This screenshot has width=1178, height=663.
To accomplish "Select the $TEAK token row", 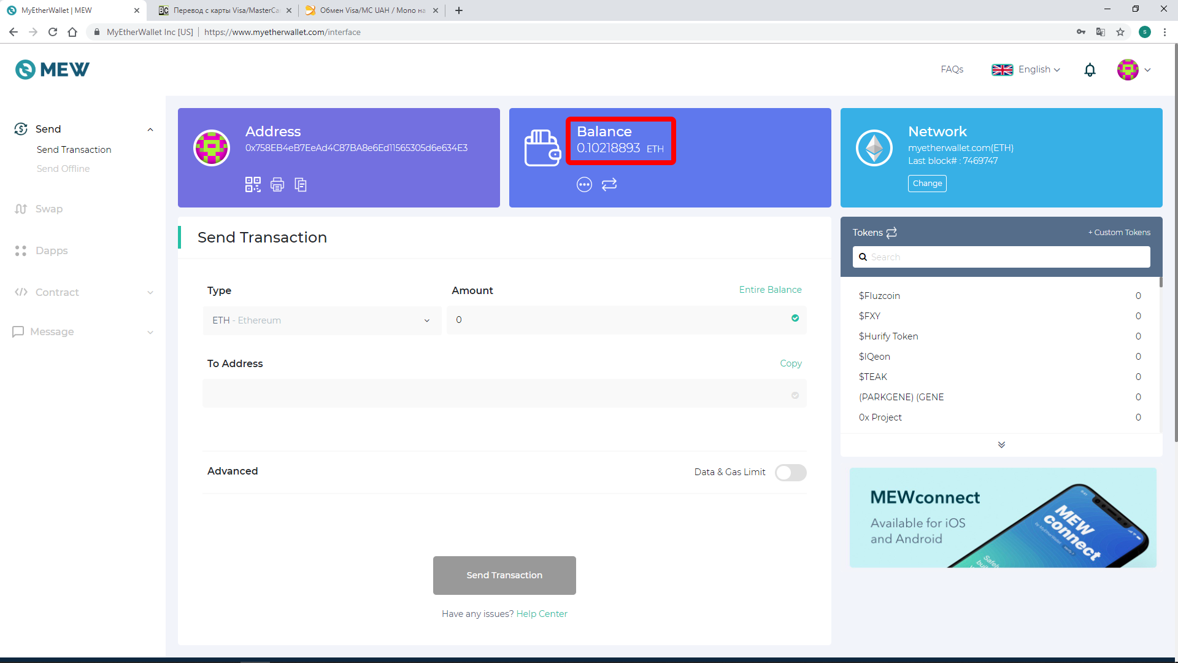I will [x=1000, y=377].
